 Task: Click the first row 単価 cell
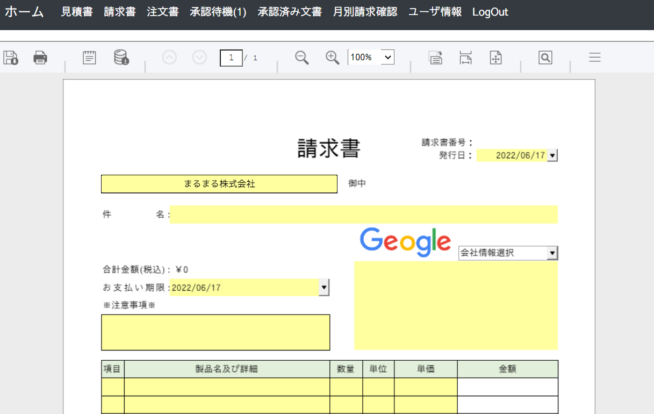click(426, 387)
